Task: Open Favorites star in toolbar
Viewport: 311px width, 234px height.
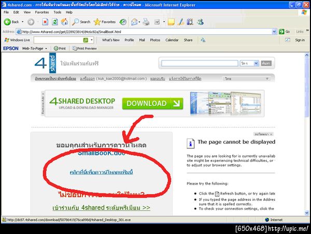Action: click(105, 22)
